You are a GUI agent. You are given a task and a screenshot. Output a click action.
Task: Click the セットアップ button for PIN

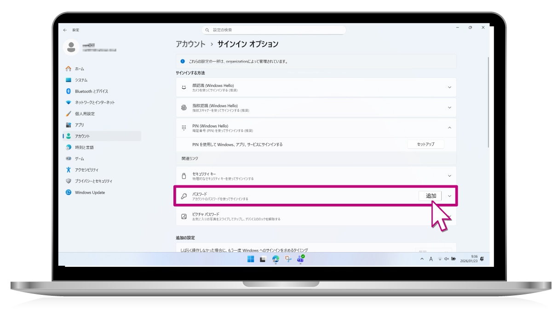(425, 144)
